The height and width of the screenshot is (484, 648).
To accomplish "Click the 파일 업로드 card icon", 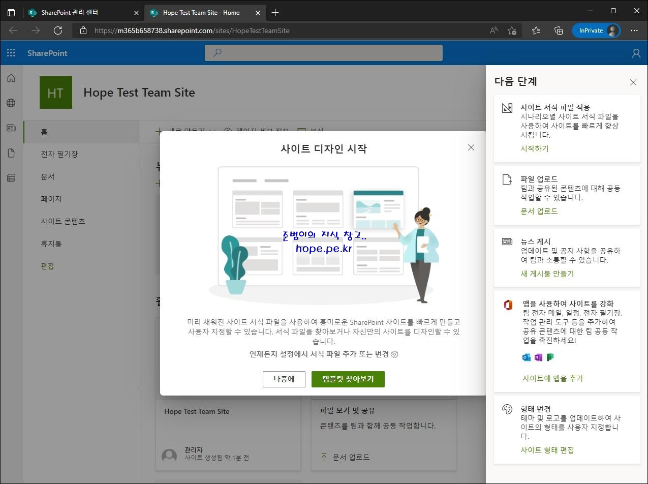I will [507, 179].
